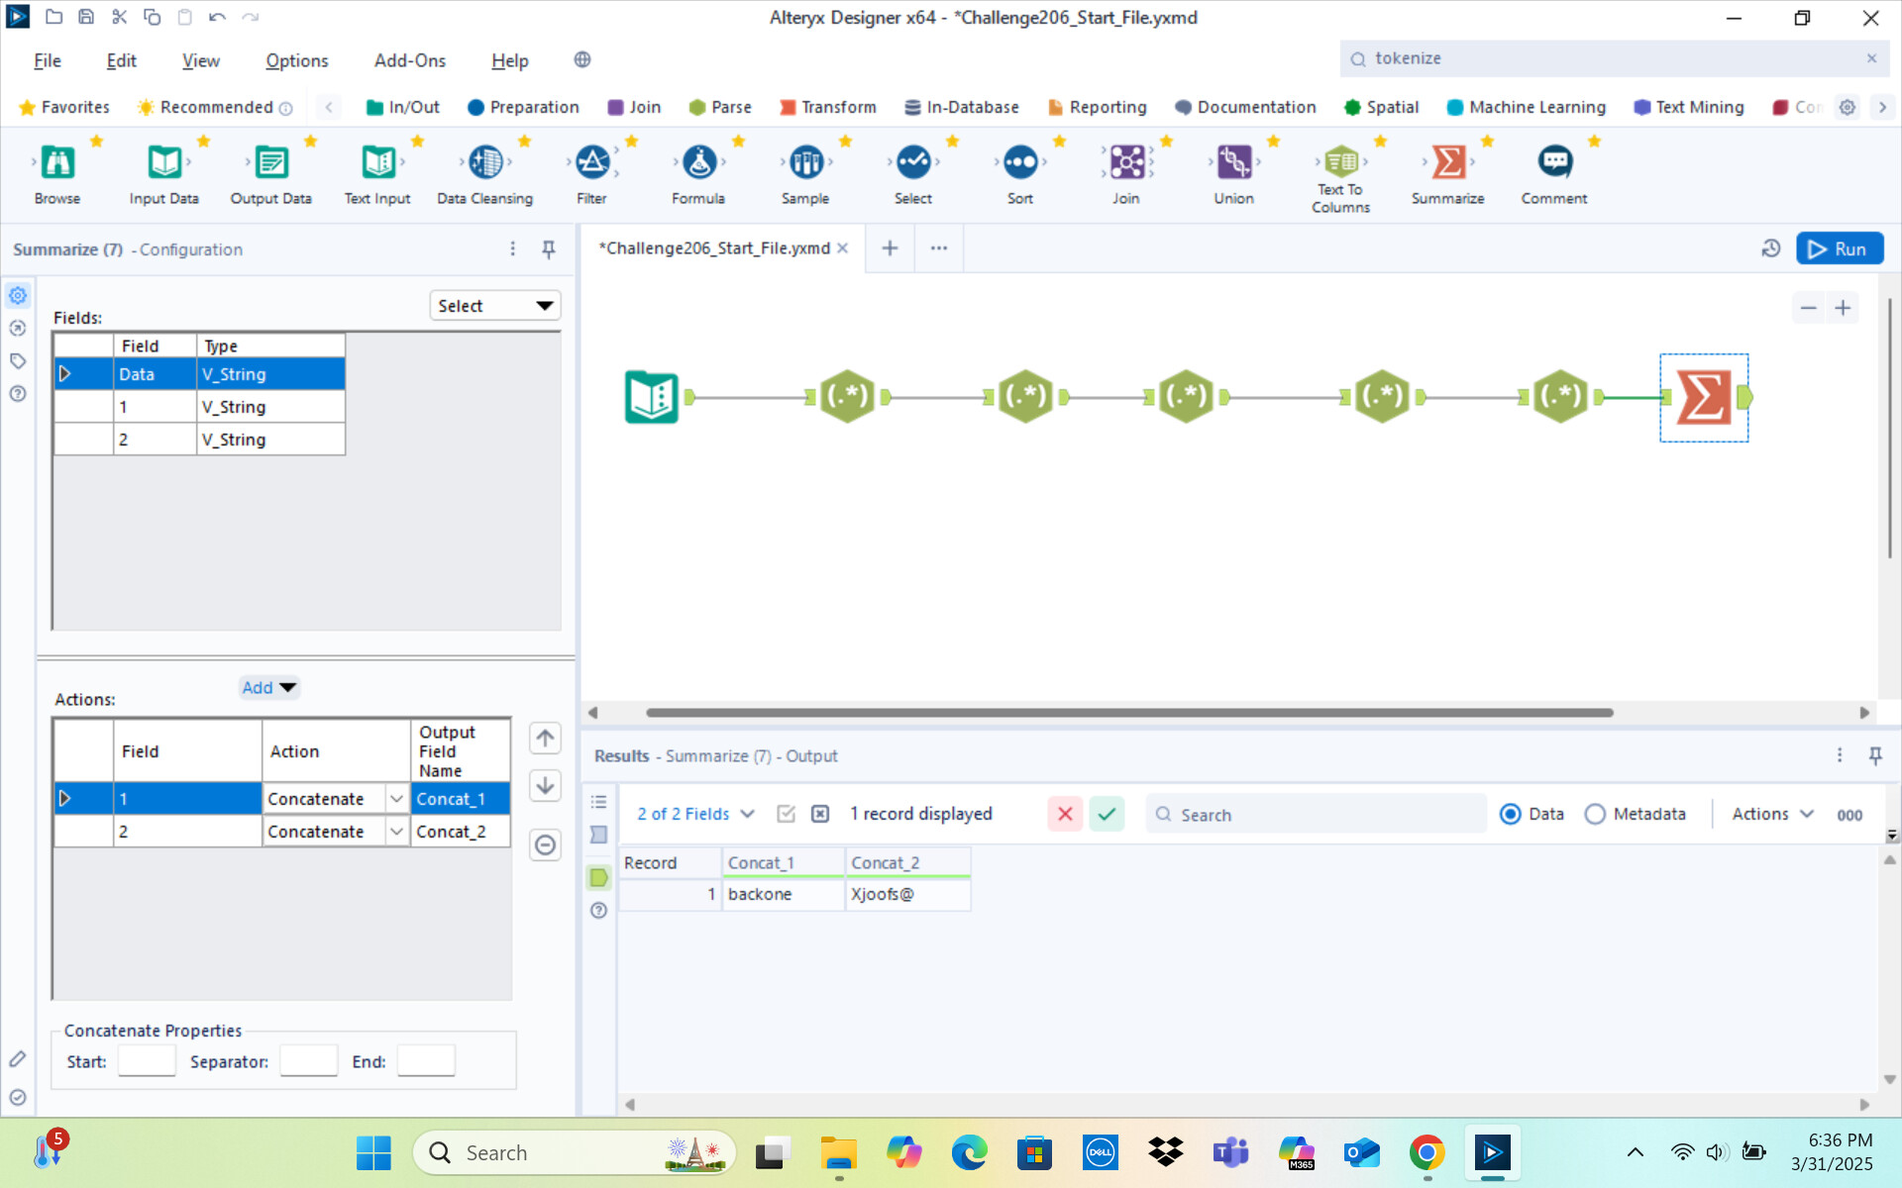Screen dimensions: 1902x1188
Task: Move selected action down
Action: click(545, 786)
